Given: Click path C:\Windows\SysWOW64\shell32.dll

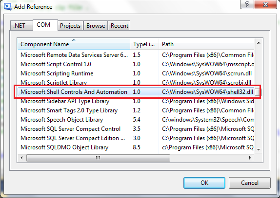Looking at the screenshot, I should pyautogui.click(x=207, y=92).
